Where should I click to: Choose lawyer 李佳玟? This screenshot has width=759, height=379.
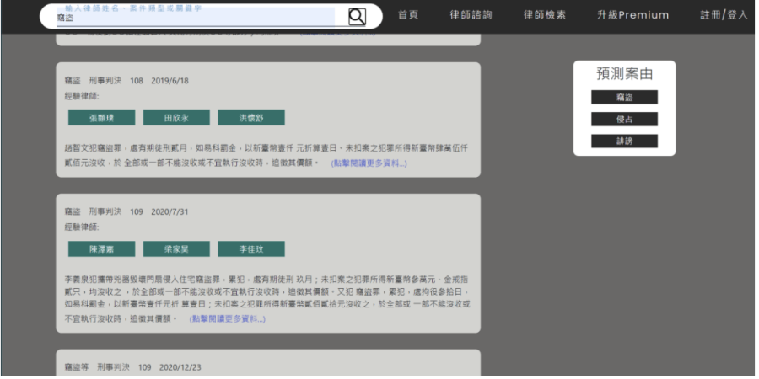point(251,249)
